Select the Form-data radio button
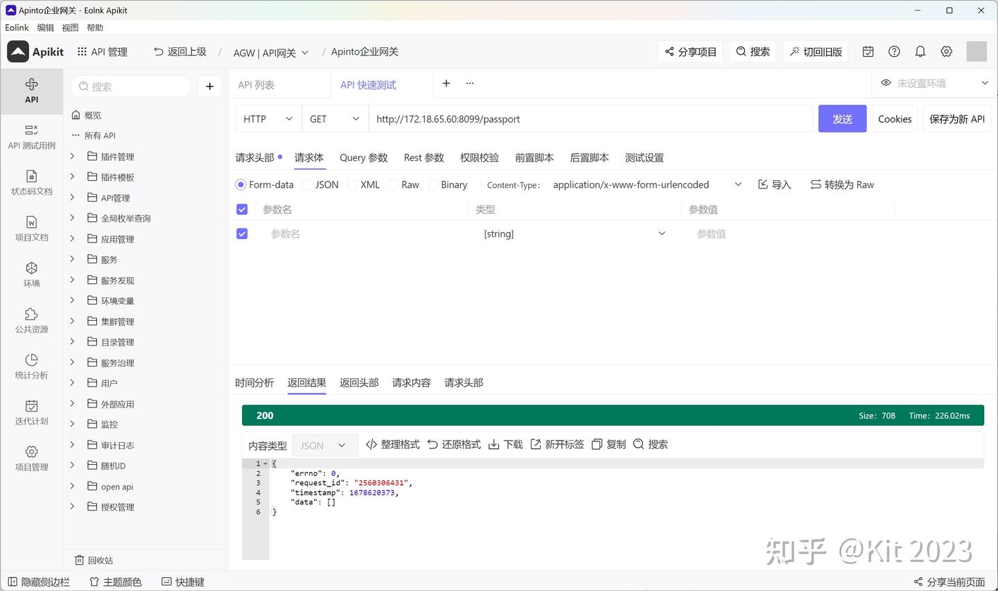 coord(241,185)
